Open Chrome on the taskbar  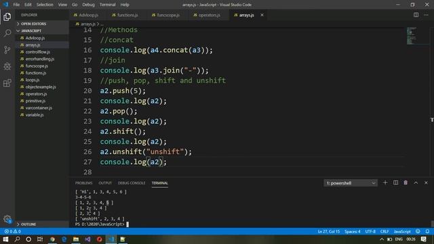point(52,239)
